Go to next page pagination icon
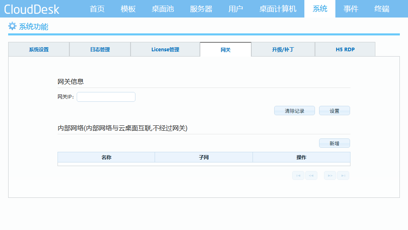408x230 pixels. pyautogui.click(x=330, y=175)
